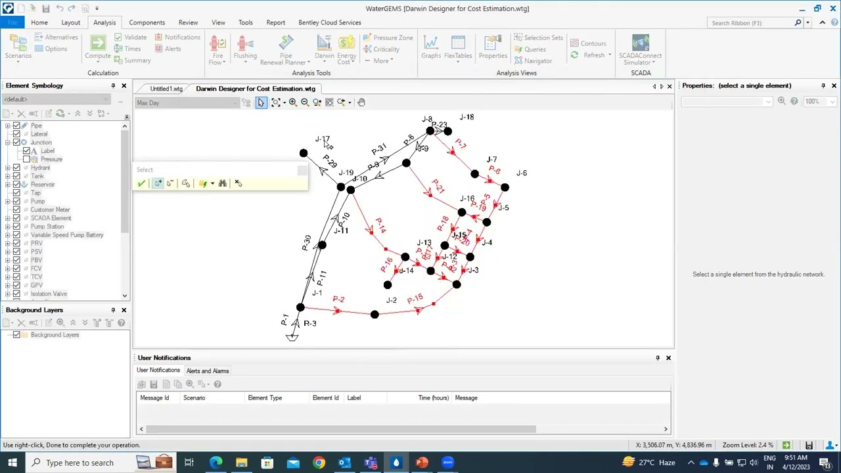
Task: Switch to Untitled1.wtg document tab
Action: pos(166,89)
